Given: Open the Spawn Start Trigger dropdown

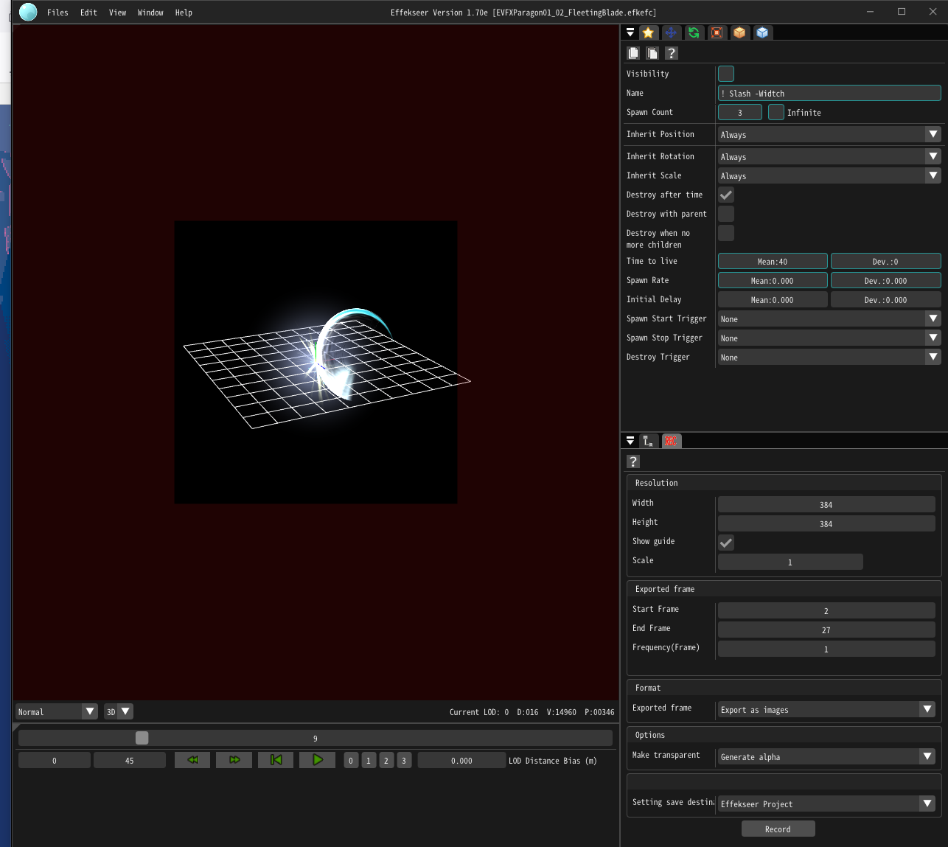Looking at the screenshot, I should [x=829, y=318].
